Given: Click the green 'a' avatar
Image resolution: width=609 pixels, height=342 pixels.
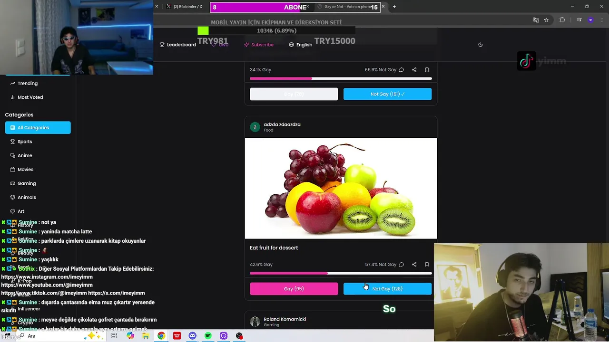Looking at the screenshot, I should click(255, 127).
